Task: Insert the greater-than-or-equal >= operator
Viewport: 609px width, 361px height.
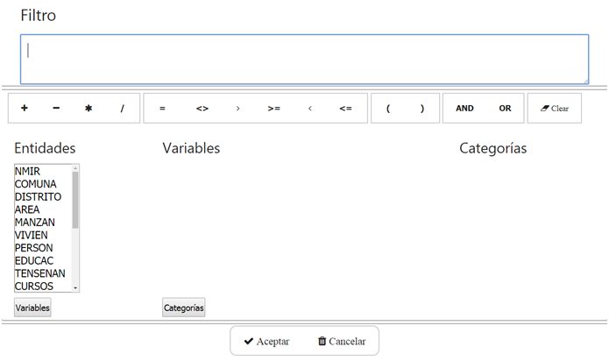Action: [273, 109]
